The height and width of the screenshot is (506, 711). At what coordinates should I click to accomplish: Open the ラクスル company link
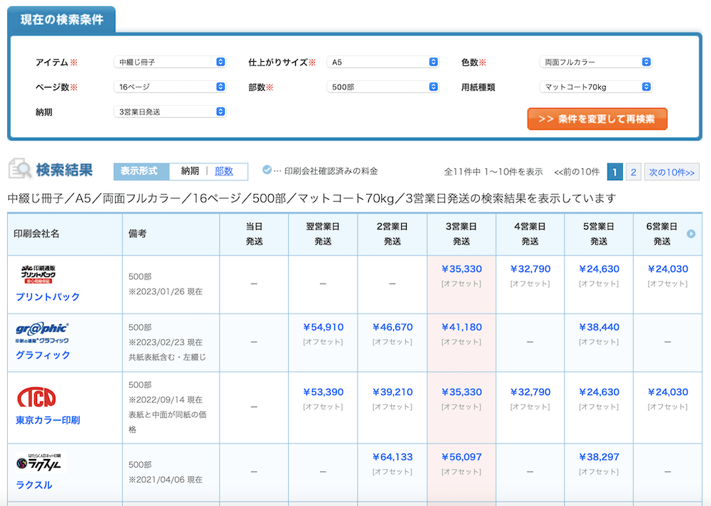(x=34, y=485)
